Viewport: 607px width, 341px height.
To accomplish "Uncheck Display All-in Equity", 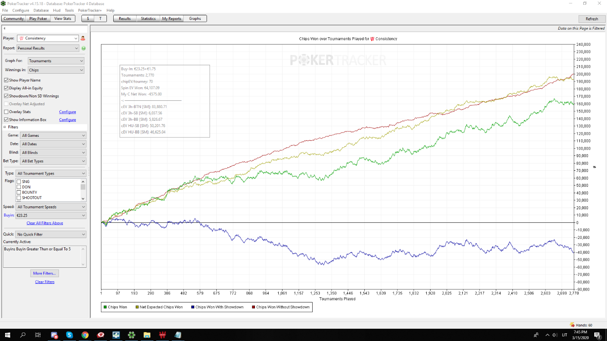I will click(6, 88).
